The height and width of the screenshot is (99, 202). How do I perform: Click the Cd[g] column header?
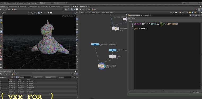(x=22, y=80)
